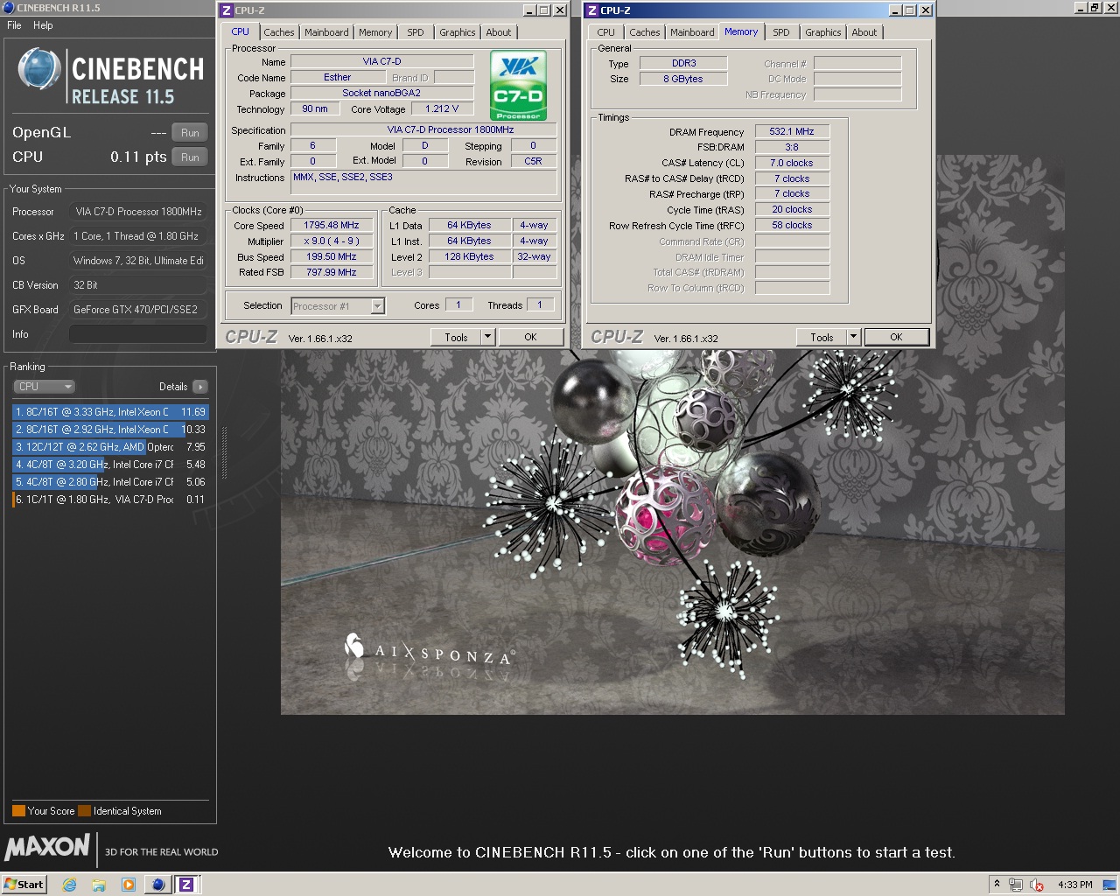Click Show desktop icon at taskbar end
Image resolution: width=1120 pixels, height=896 pixels.
pyautogui.click(x=1109, y=885)
